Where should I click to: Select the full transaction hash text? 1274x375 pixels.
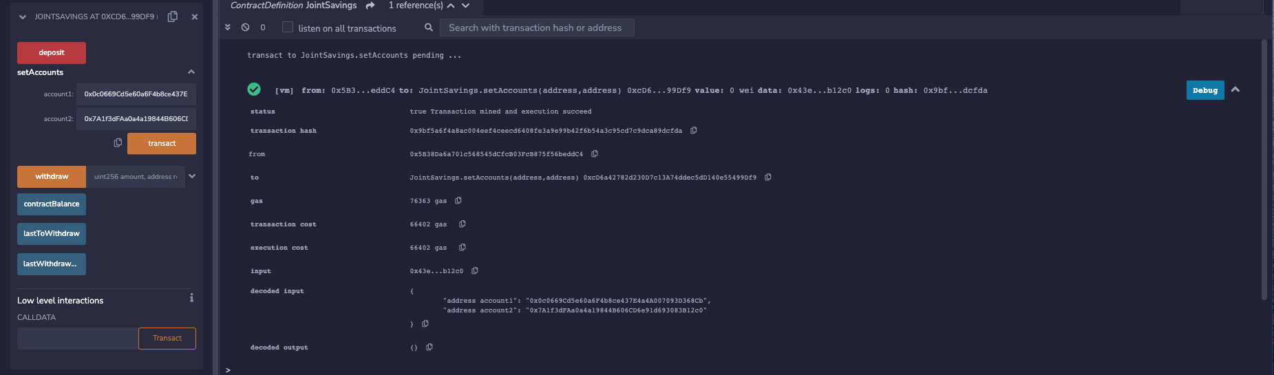pyautogui.click(x=546, y=131)
